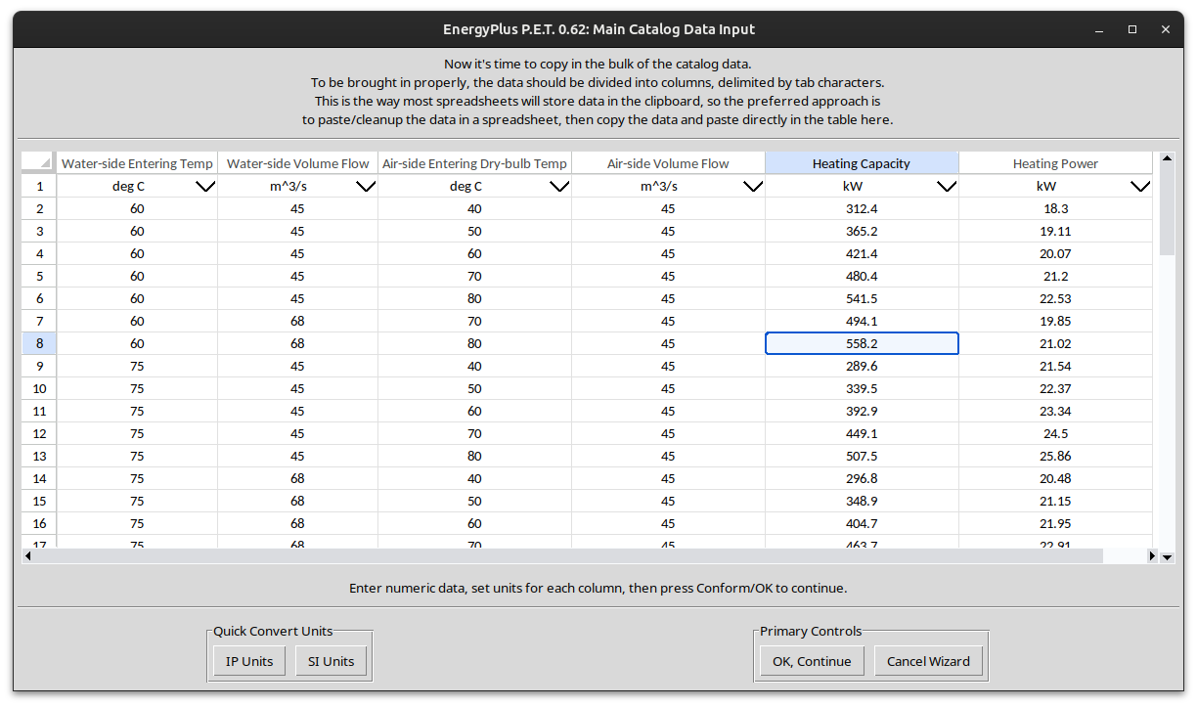Select Heating Capacity cell 507.5
Viewport: 1197px width, 707px height.
tap(862, 456)
